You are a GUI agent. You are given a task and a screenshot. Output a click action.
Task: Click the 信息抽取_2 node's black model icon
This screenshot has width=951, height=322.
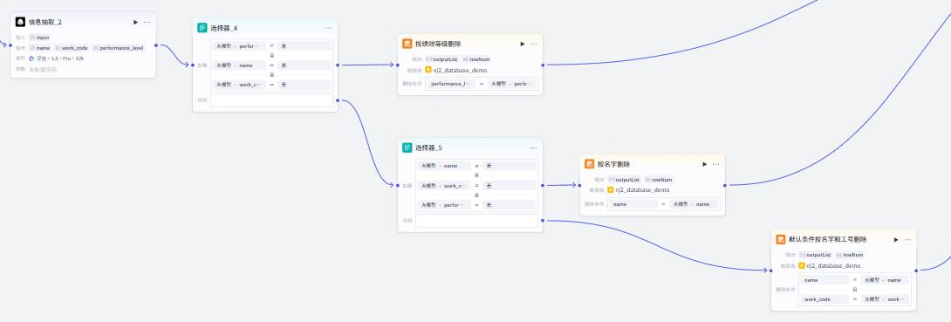[x=21, y=22]
